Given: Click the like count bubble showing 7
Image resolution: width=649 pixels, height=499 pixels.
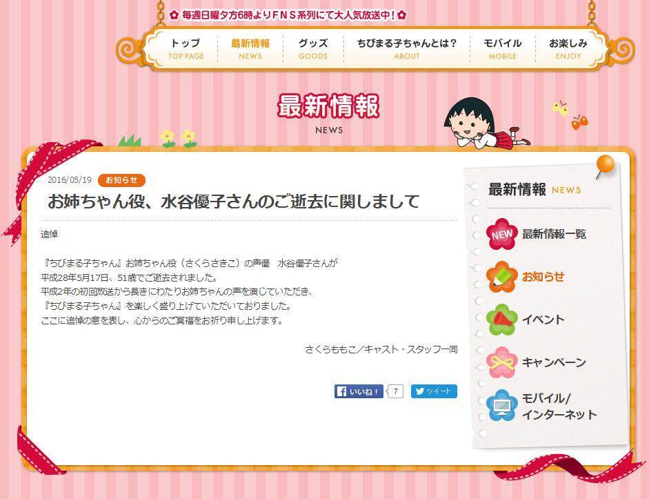Looking at the screenshot, I should pos(395,391).
